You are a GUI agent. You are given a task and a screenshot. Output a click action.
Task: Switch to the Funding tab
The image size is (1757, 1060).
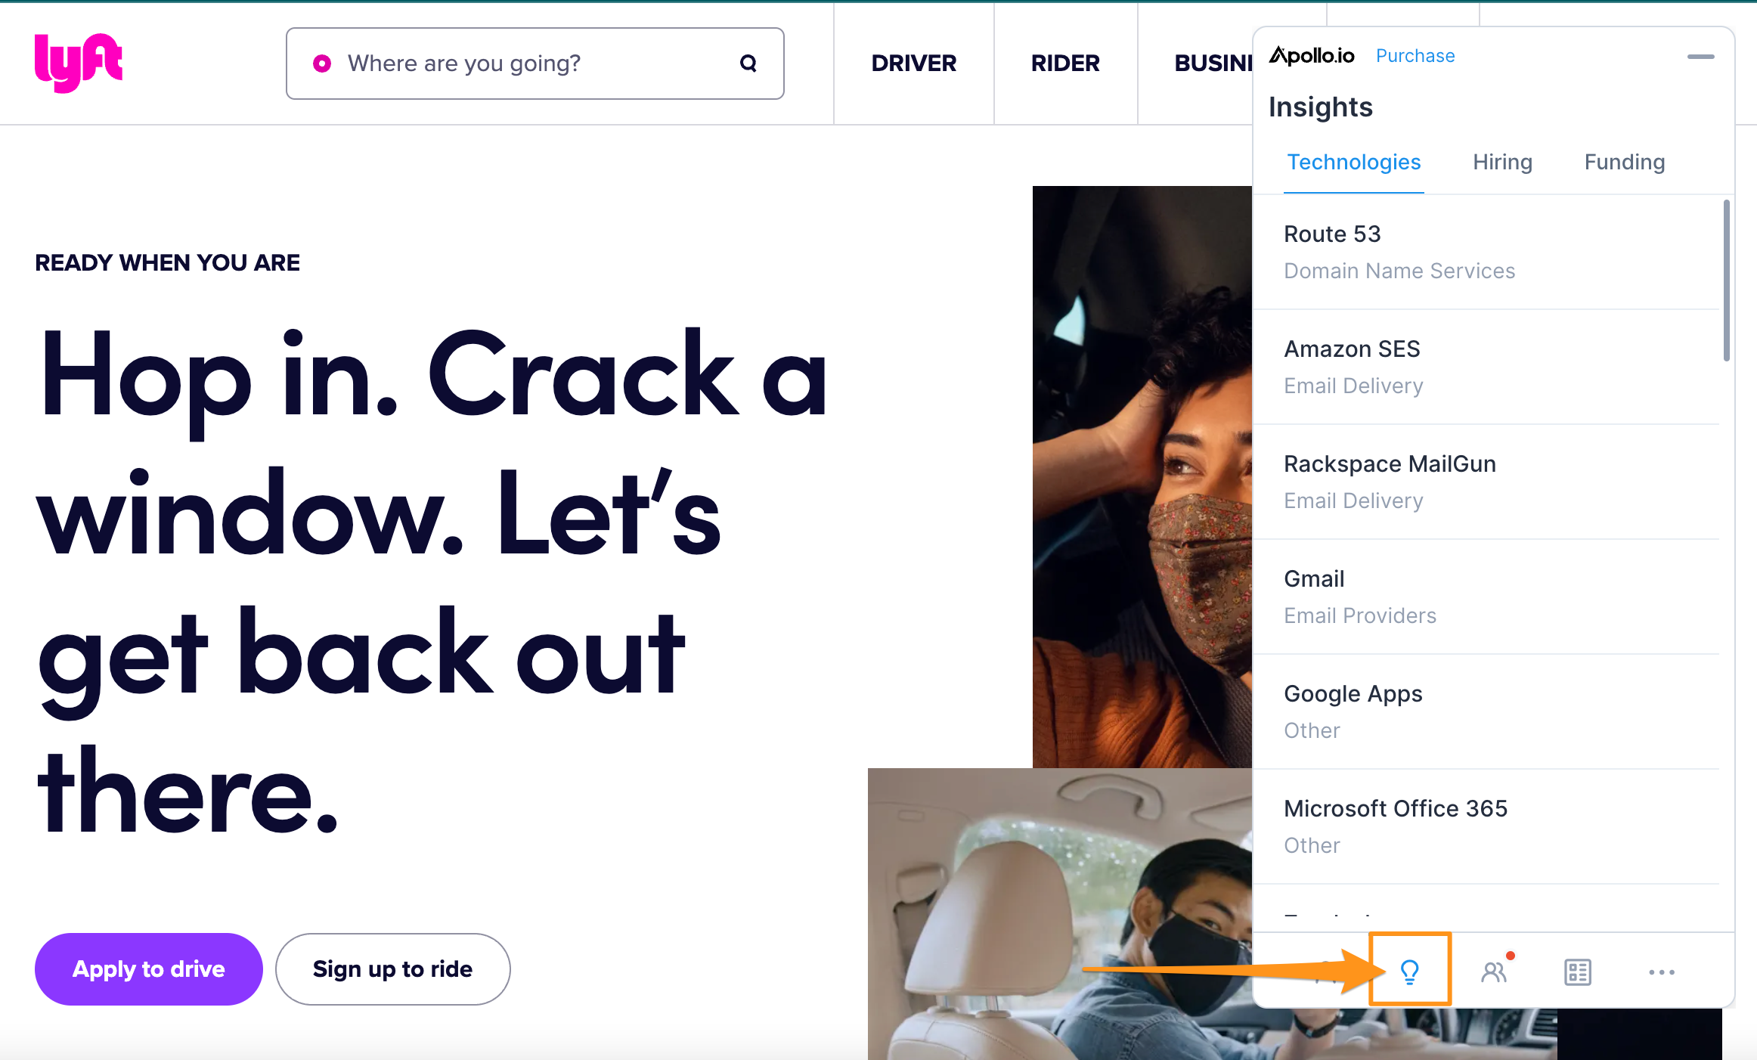pyautogui.click(x=1625, y=163)
